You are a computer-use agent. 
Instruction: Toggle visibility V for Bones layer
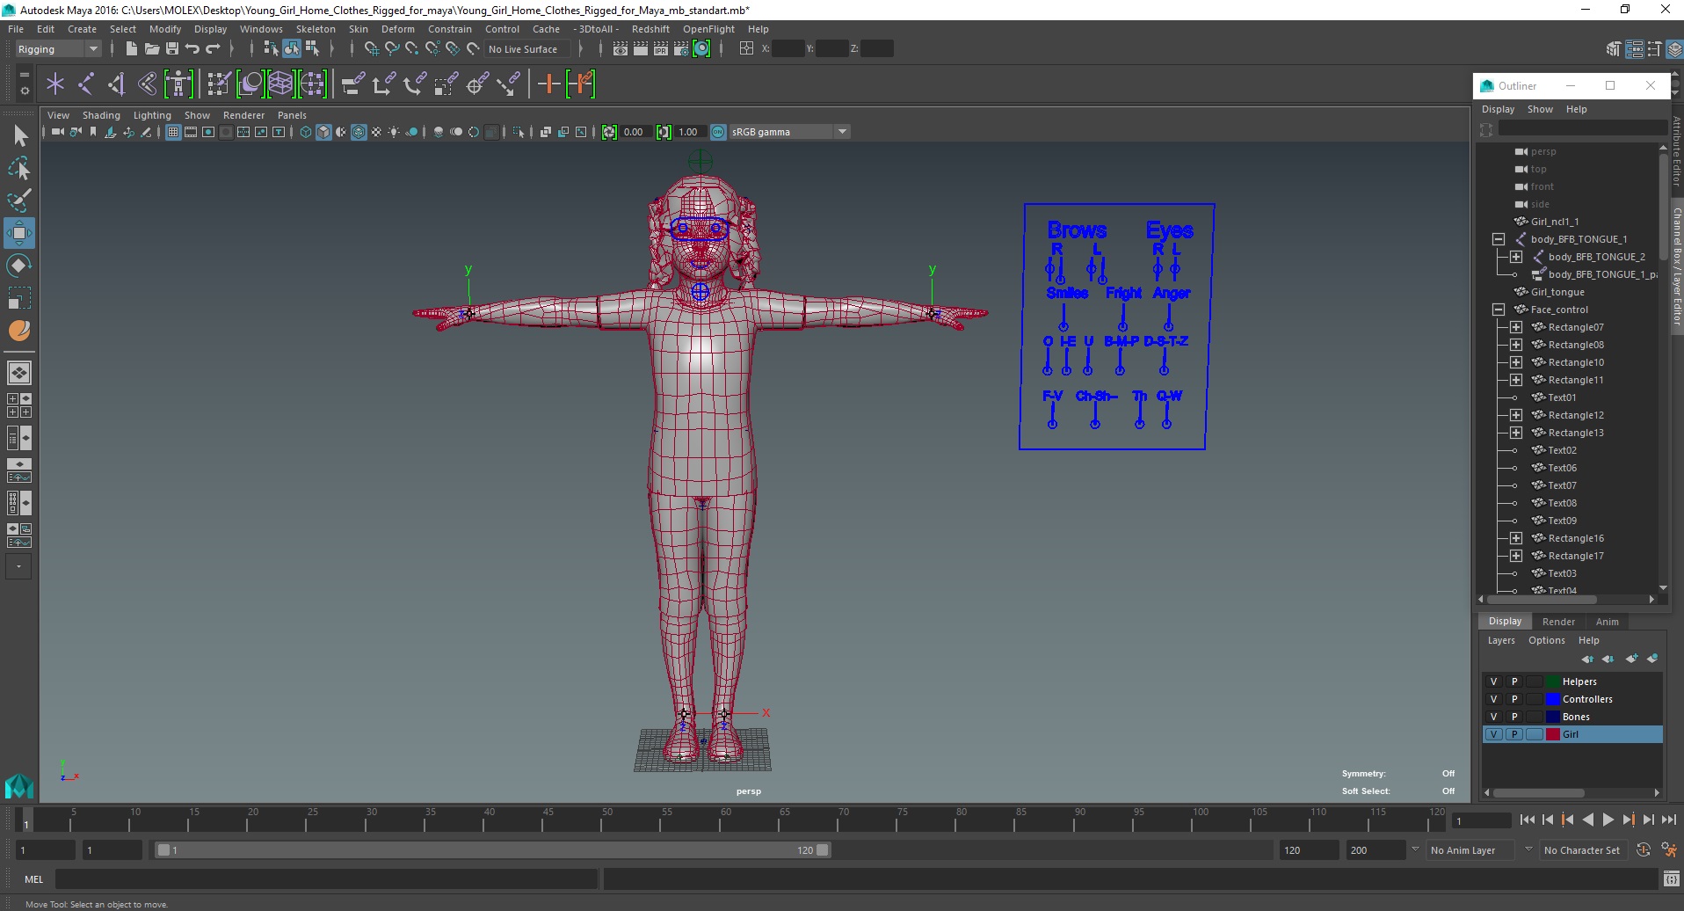point(1493,717)
